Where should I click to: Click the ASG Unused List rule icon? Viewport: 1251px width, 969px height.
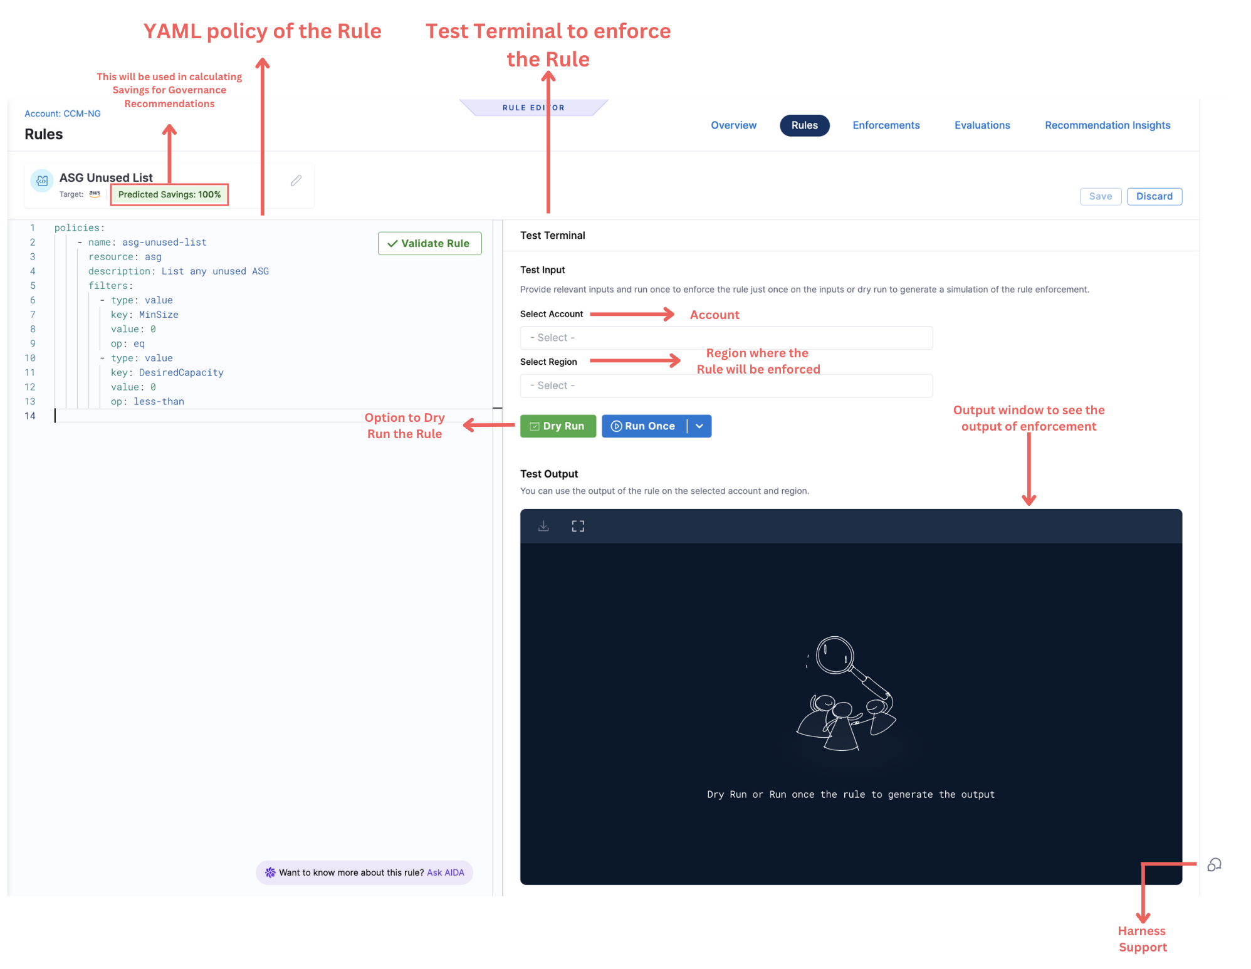pyautogui.click(x=42, y=181)
